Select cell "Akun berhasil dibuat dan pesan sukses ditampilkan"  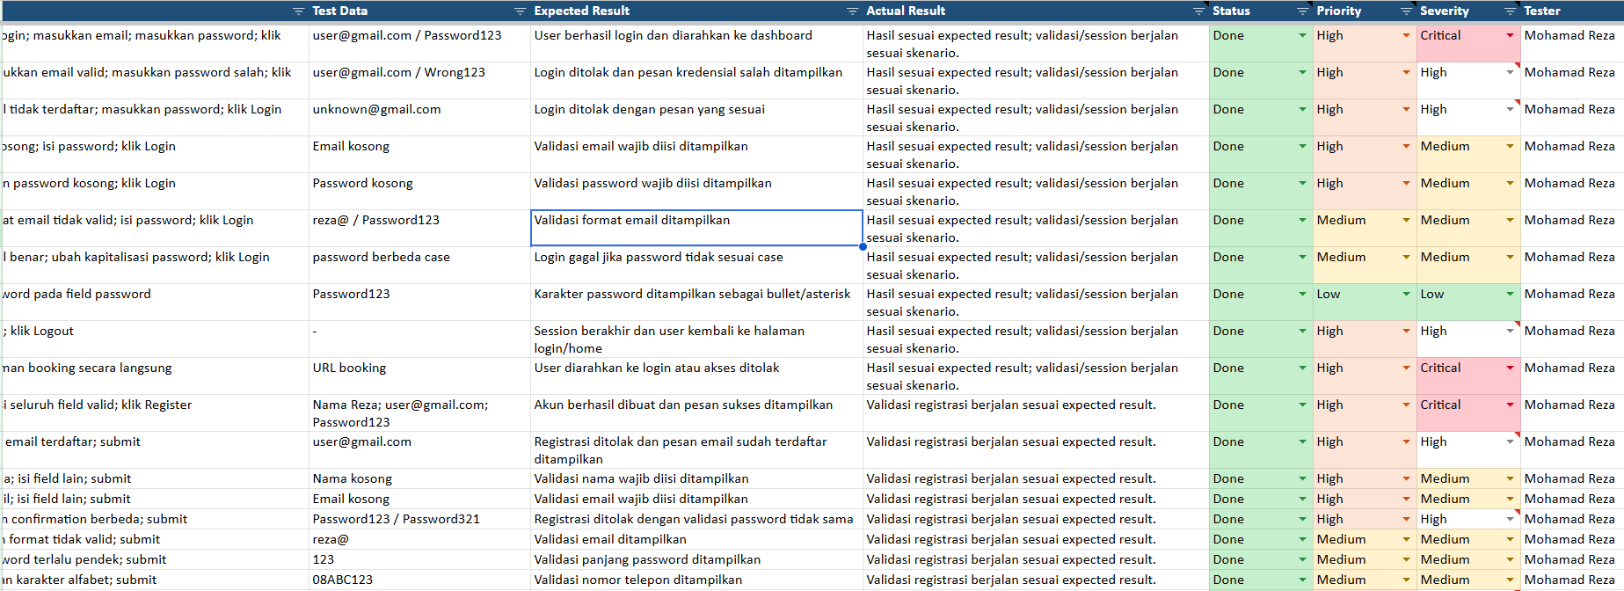(696, 413)
